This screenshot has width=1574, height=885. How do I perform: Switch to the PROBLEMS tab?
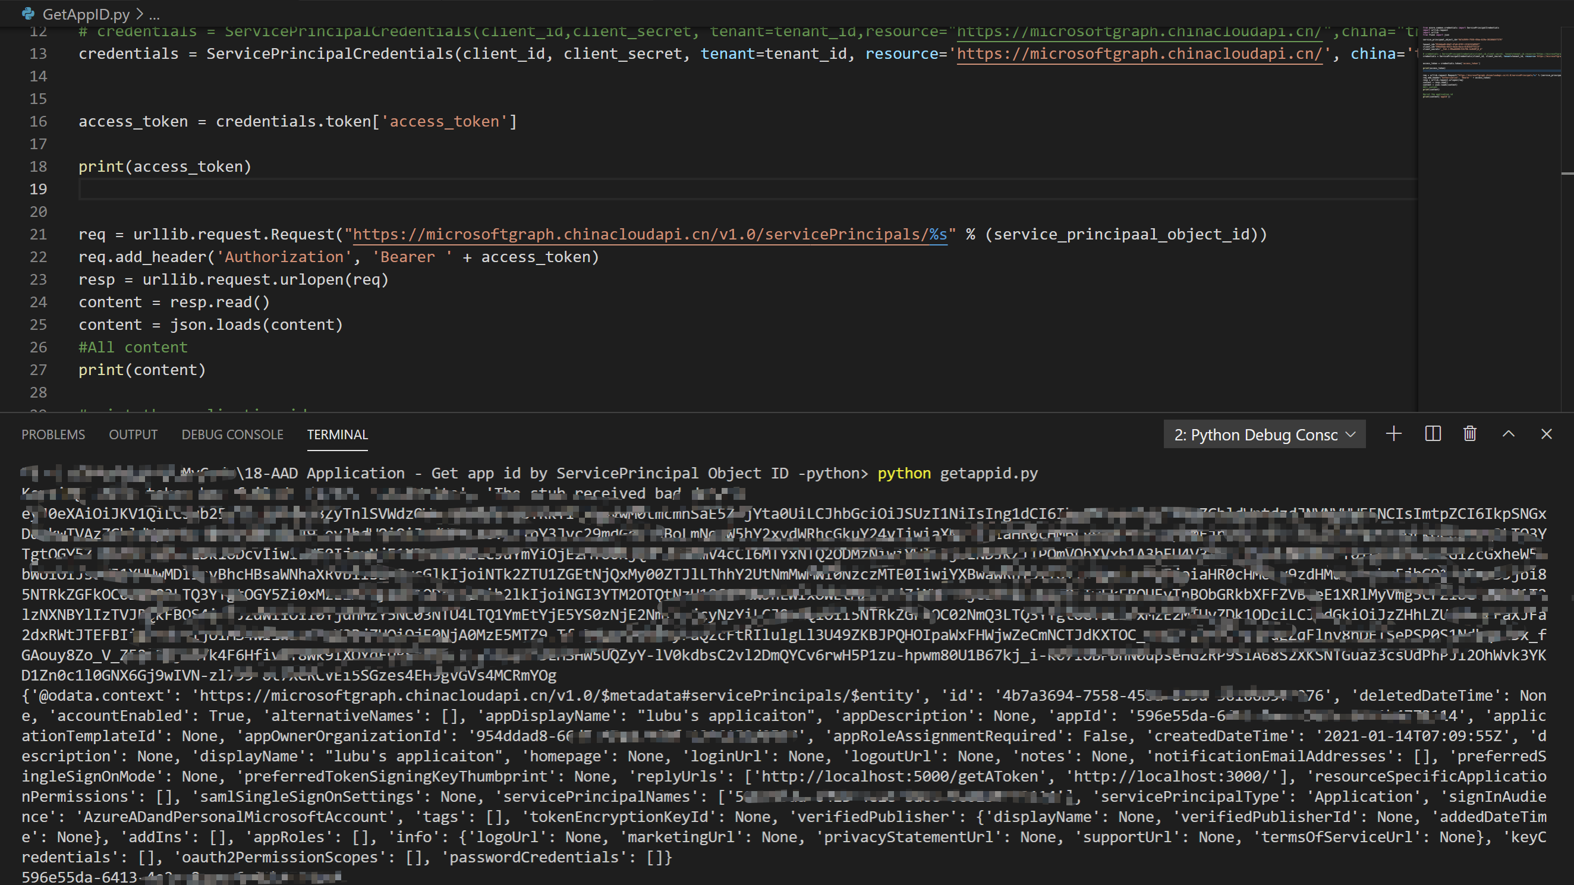point(53,435)
